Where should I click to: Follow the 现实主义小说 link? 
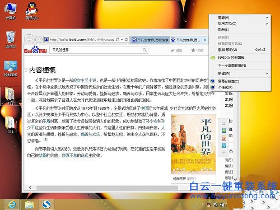click(x=85, y=80)
